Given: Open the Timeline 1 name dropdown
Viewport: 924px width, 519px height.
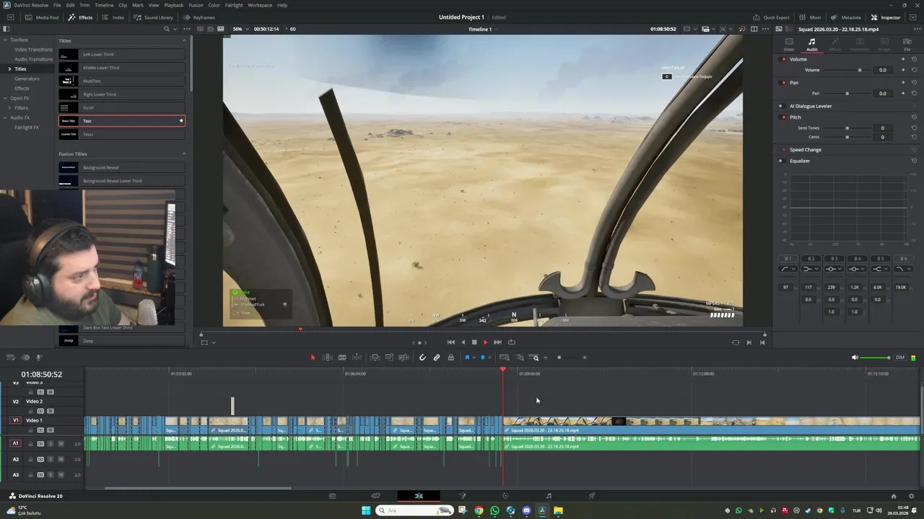Looking at the screenshot, I should coord(496,30).
